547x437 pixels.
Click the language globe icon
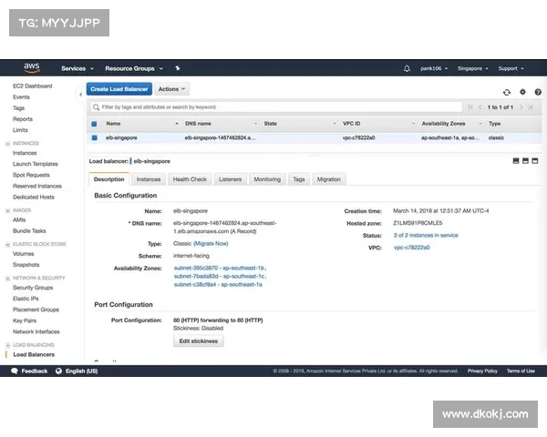pyautogui.click(x=58, y=371)
